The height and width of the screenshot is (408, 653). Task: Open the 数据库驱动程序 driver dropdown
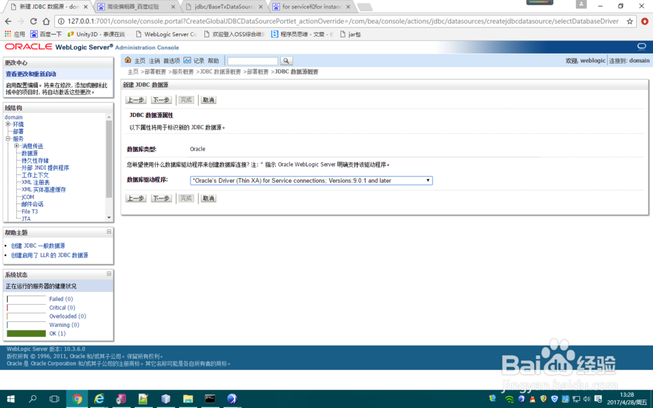point(311,181)
